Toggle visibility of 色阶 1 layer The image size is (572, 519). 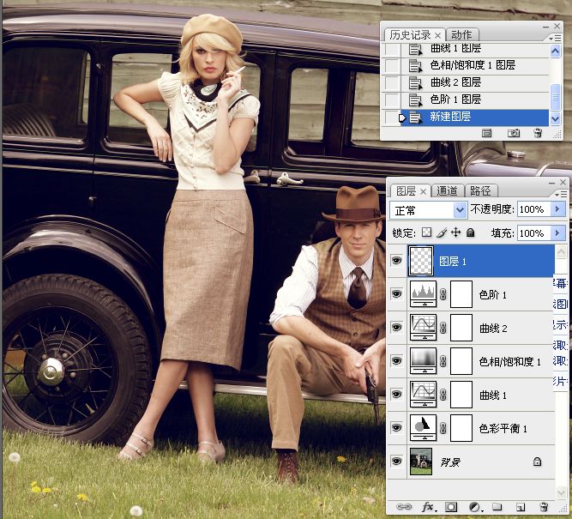[x=396, y=294]
